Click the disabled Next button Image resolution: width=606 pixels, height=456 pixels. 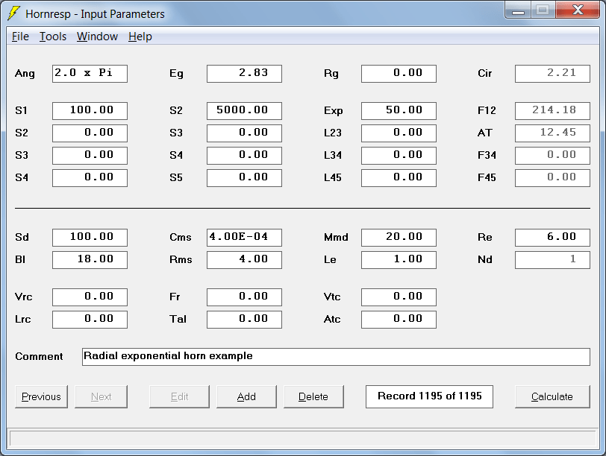tap(101, 396)
